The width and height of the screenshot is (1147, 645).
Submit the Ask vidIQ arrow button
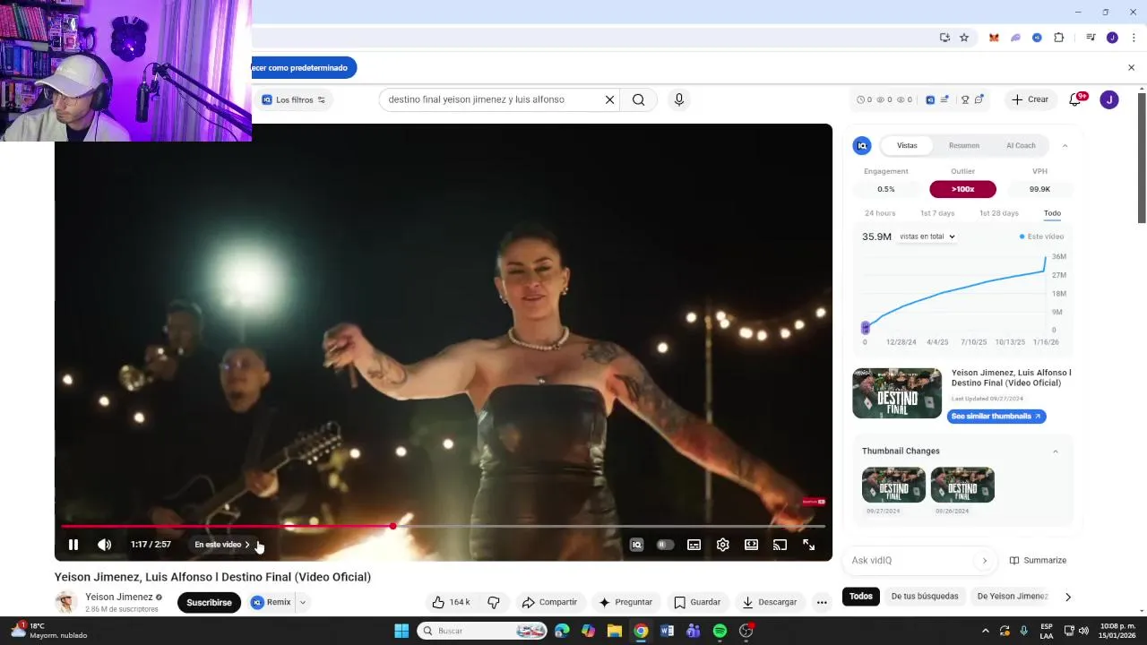point(984,561)
